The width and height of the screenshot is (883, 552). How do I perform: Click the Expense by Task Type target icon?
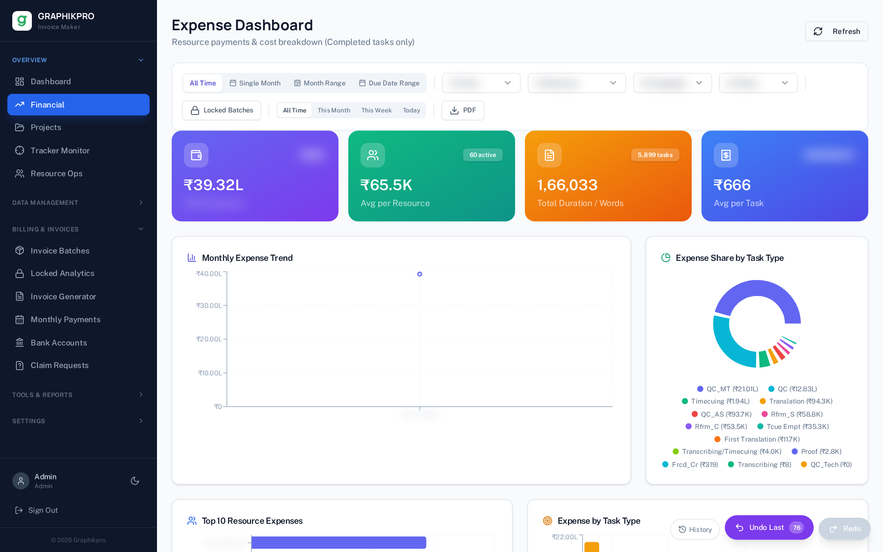point(547,521)
